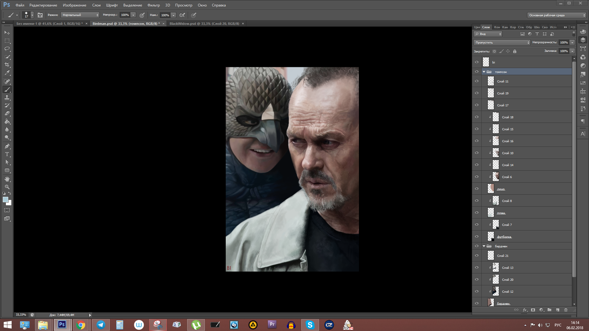Open brush flow Наж. slider dropdown
This screenshot has width=589, height=331.
click(173, 15)
